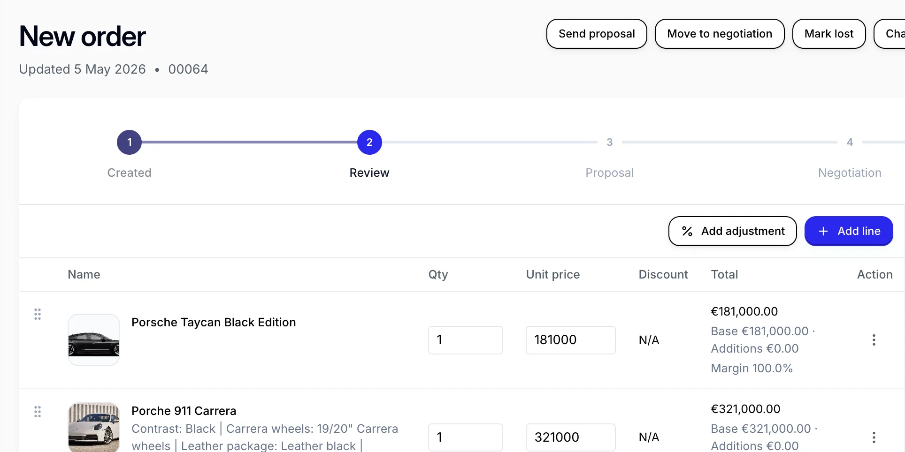The image size is (905, 452).
Task: Click the N/A discount for Porsche Taycan
Action: [649, 340]
